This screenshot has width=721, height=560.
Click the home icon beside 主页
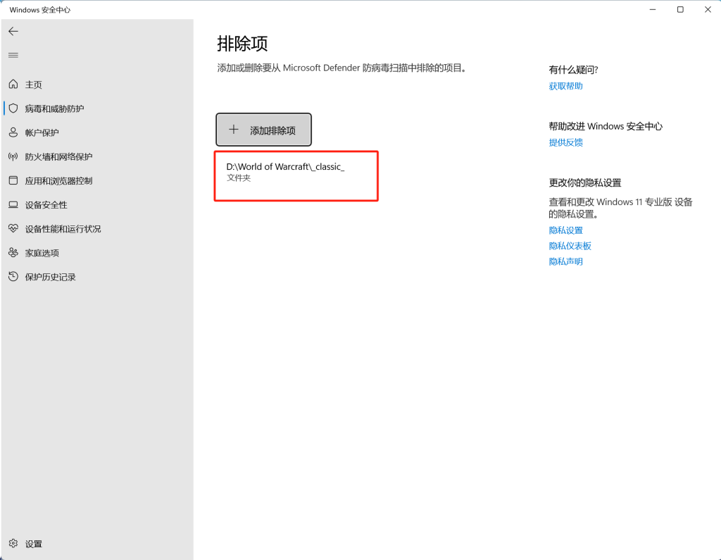coord(13,85)
